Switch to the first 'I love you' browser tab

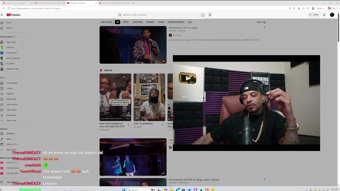(18, 3)
